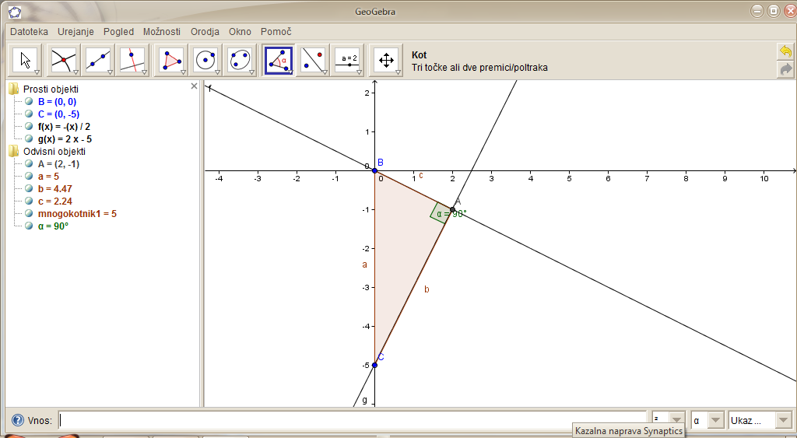Click the Vnos input field

pos(352,420)
